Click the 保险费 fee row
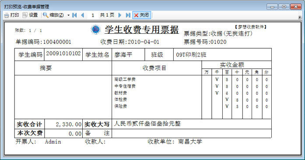Viewport: 305px width, 160px height. click(121, 106)
